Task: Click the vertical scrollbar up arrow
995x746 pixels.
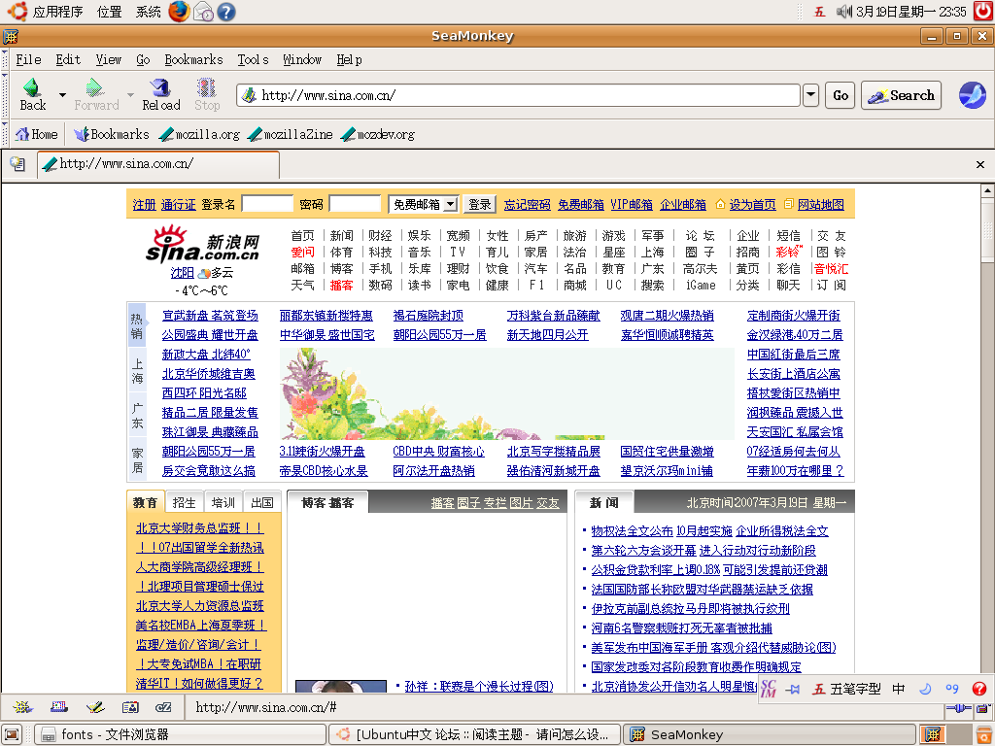Action: [987, 189]
